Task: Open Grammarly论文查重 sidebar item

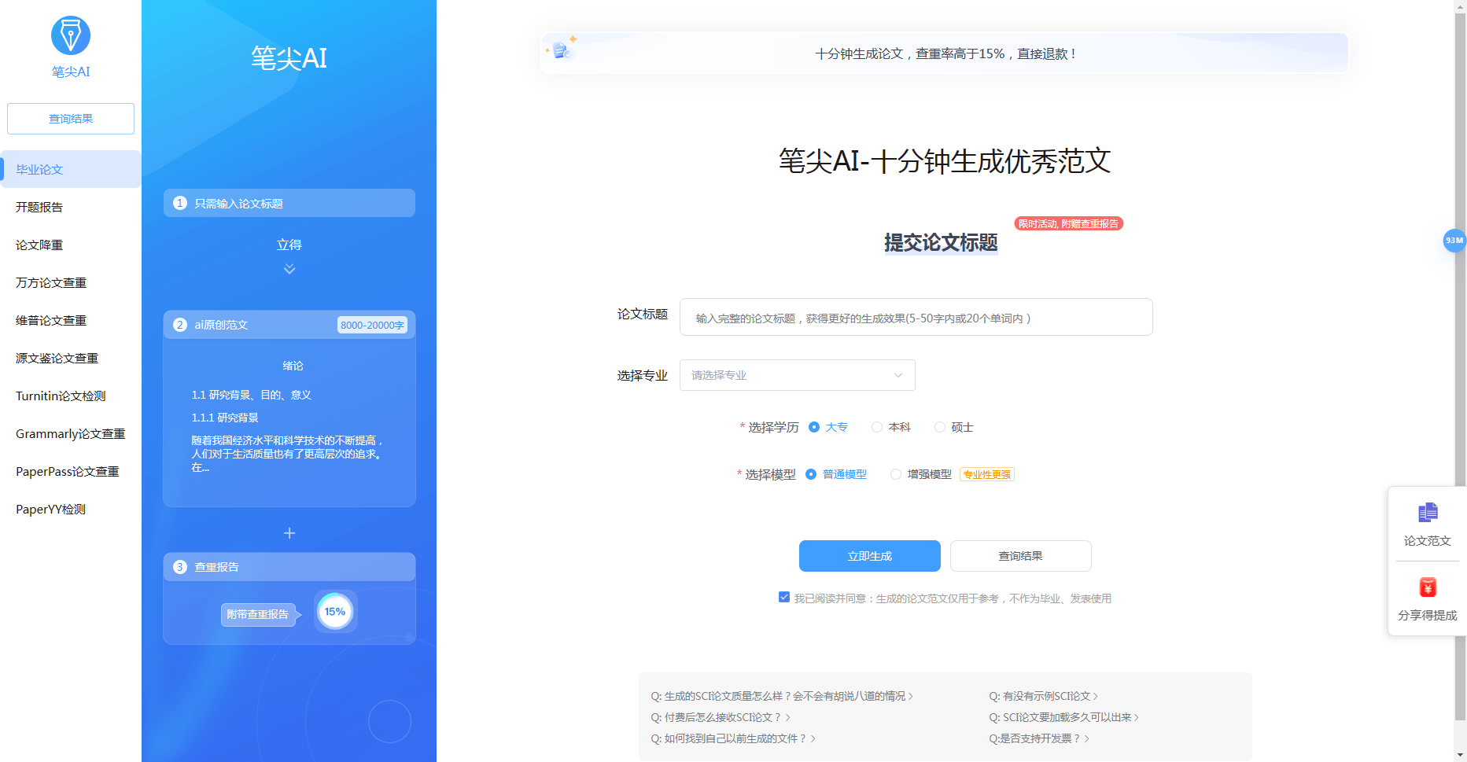Action: point(71,433)
